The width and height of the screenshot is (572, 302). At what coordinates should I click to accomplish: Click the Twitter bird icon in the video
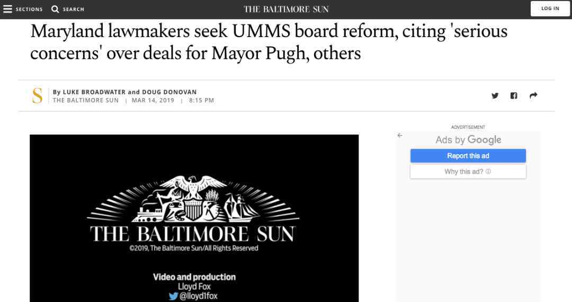[174, 296]
